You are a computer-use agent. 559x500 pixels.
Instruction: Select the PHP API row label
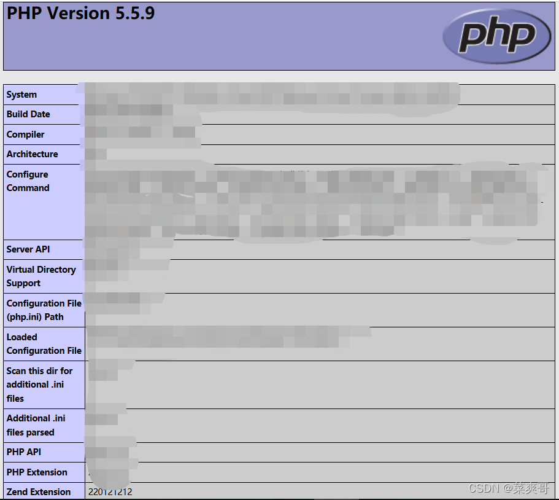(23, 452)
